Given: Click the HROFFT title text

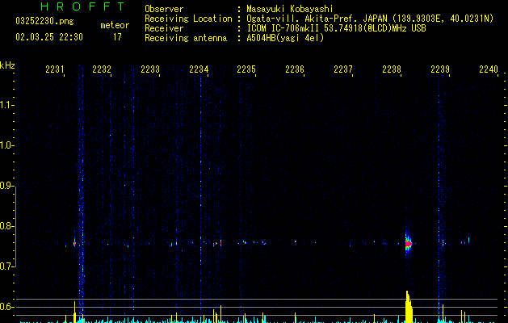Looking at the screenshot, I should click(x=82, y=6).
